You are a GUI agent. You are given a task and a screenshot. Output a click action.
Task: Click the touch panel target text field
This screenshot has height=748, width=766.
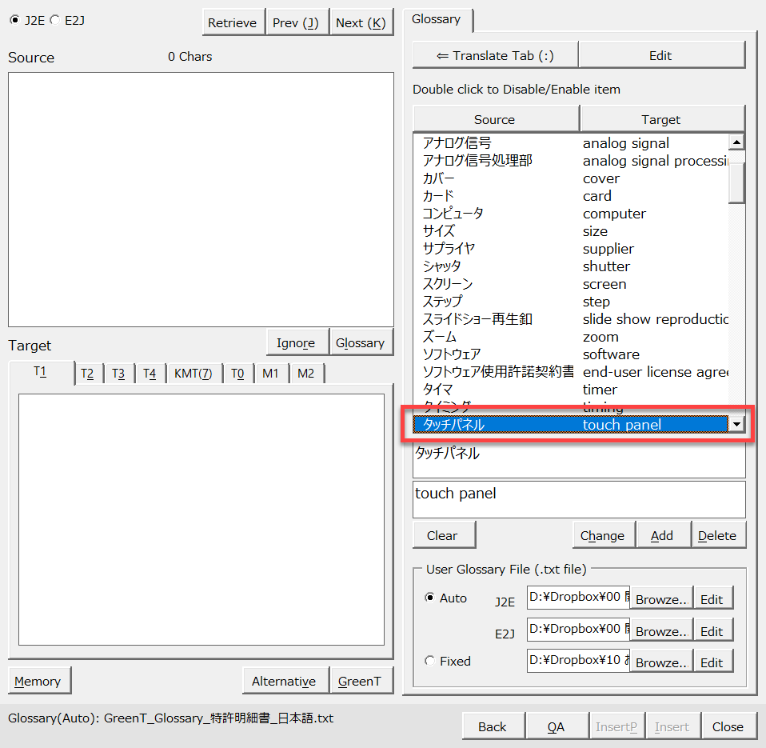tap(578, 499)
